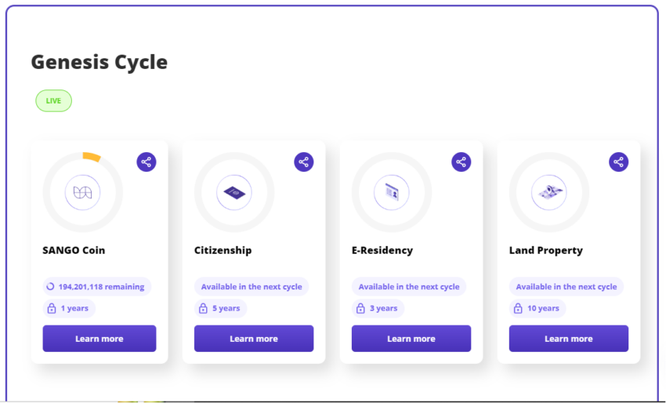Click the orange progress ring segment
666x403 pixels.
point(92,156)
